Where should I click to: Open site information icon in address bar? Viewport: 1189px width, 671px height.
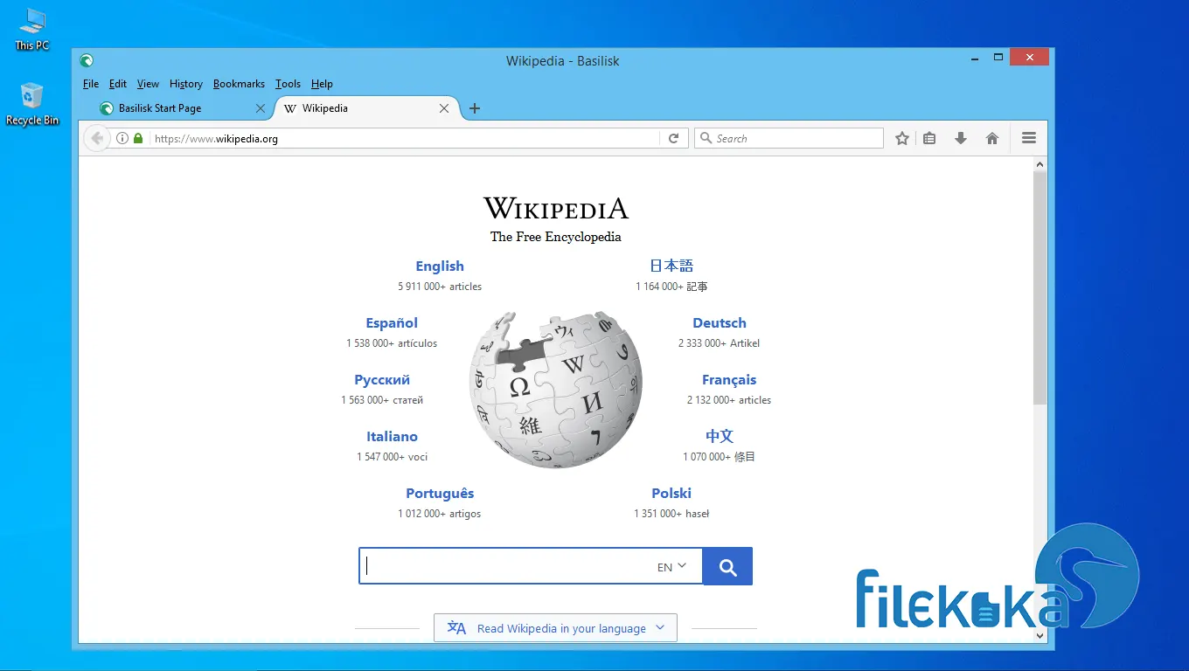[122, 138]
